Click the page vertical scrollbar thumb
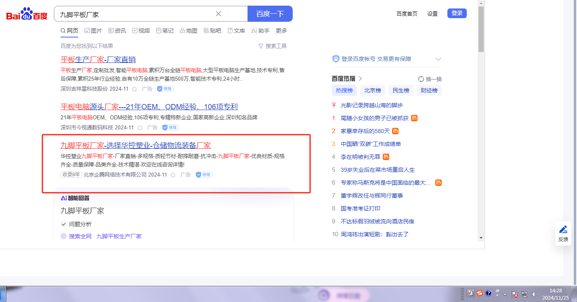 tap(480, 29)
